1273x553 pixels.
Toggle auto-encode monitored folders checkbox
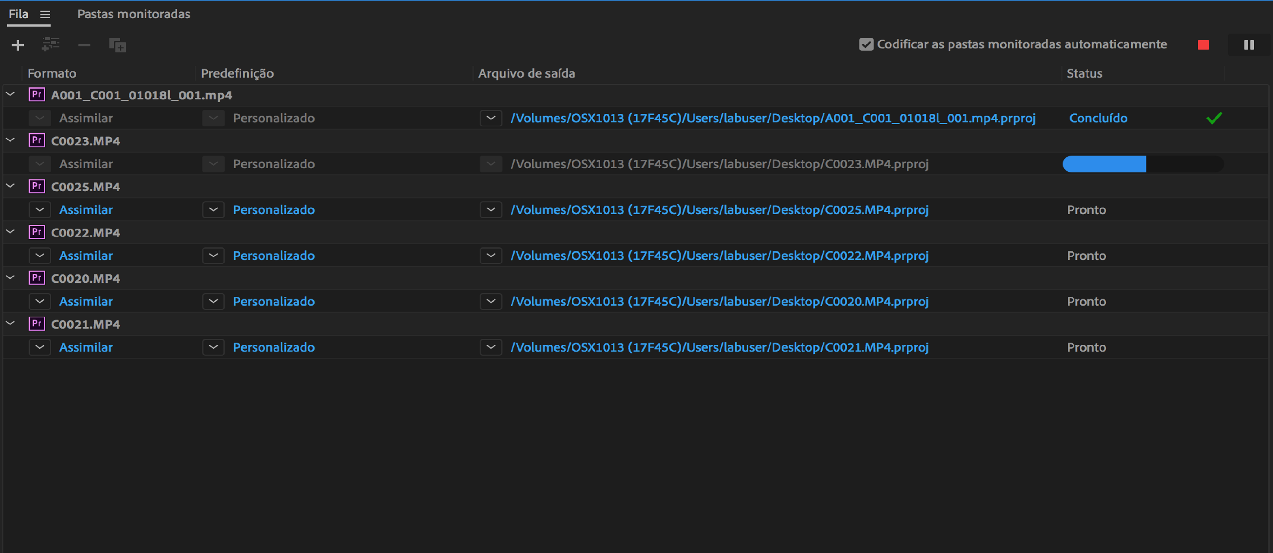pos(866,44)
